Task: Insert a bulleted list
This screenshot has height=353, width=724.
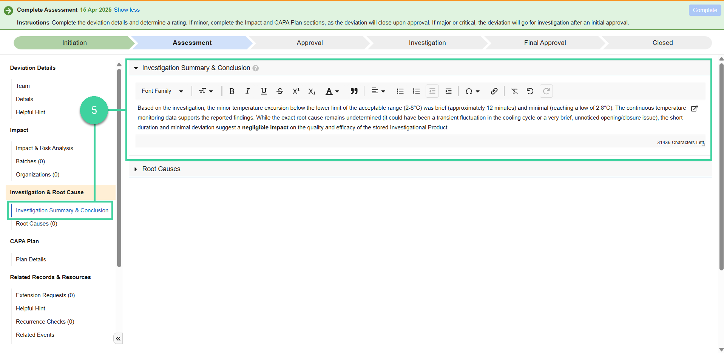Action: pos(400,91)
